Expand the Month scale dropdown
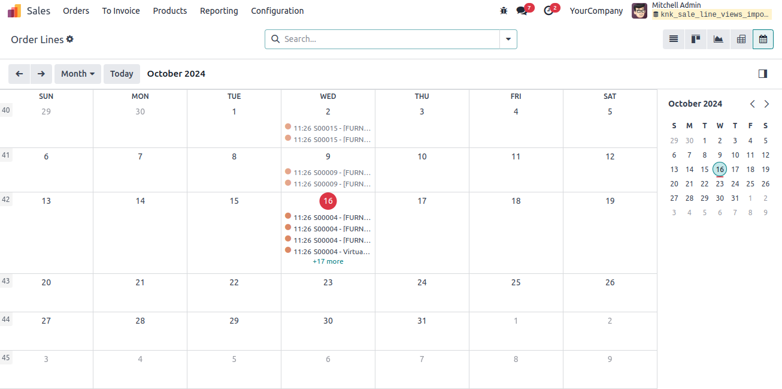The image size is (782, 389). point(78,74)
